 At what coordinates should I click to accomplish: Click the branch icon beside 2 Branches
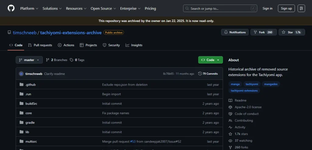[x=48, y=60]
